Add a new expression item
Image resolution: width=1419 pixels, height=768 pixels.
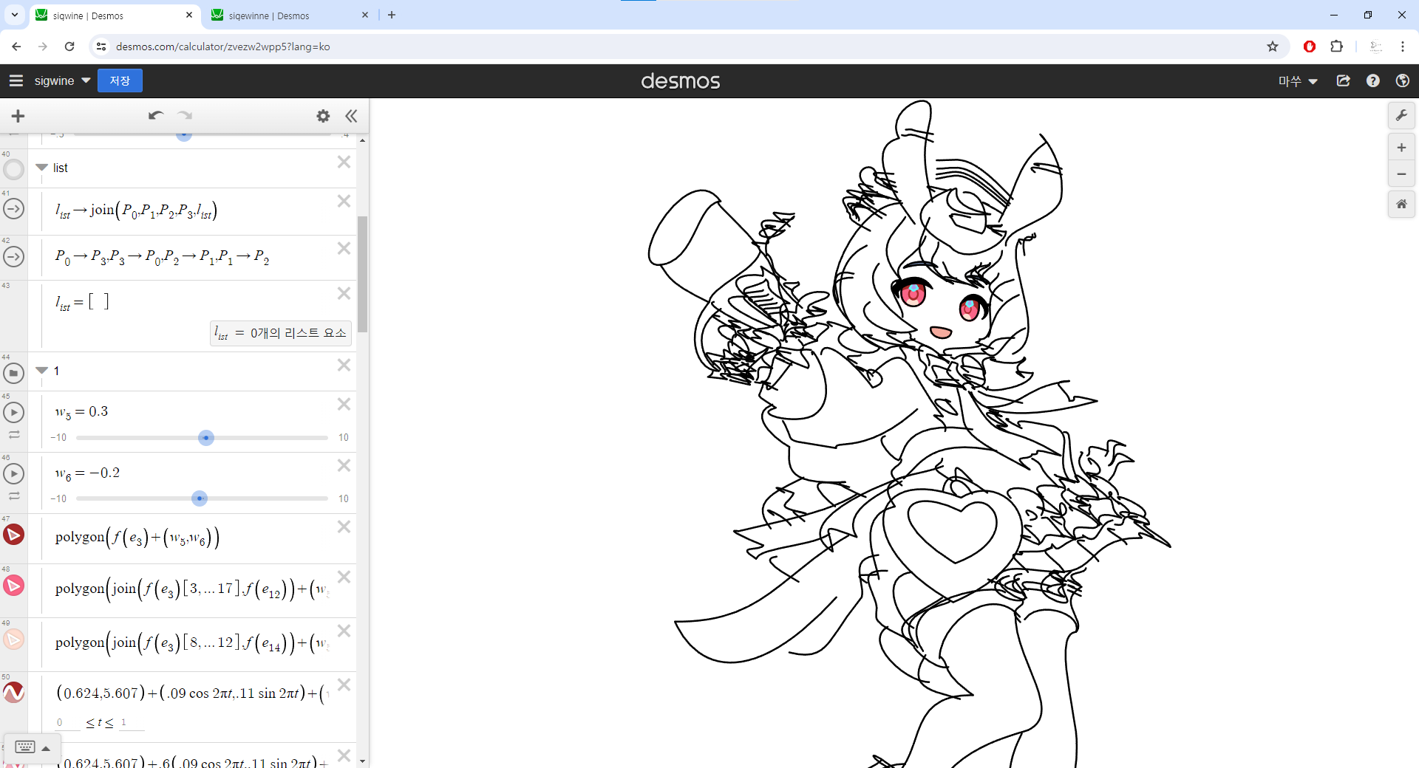(x=18, y=116)
